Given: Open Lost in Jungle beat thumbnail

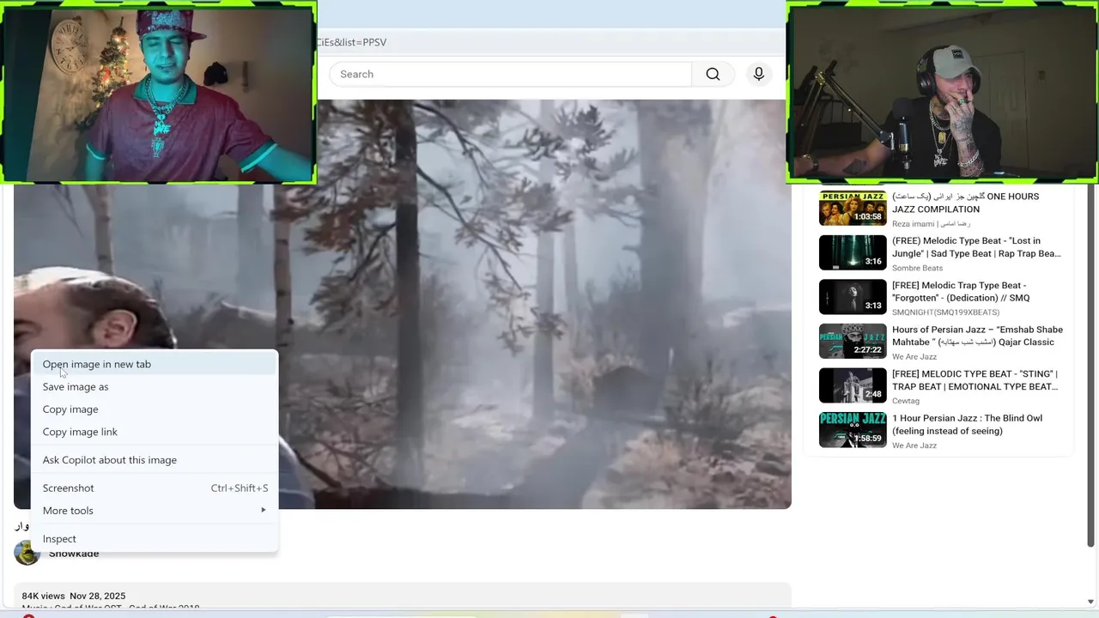Looking at the screenshot, I should [853, 252].
